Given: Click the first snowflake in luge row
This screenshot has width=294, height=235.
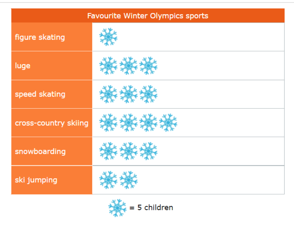Looking at the screenshot, I should coord(108,66).
